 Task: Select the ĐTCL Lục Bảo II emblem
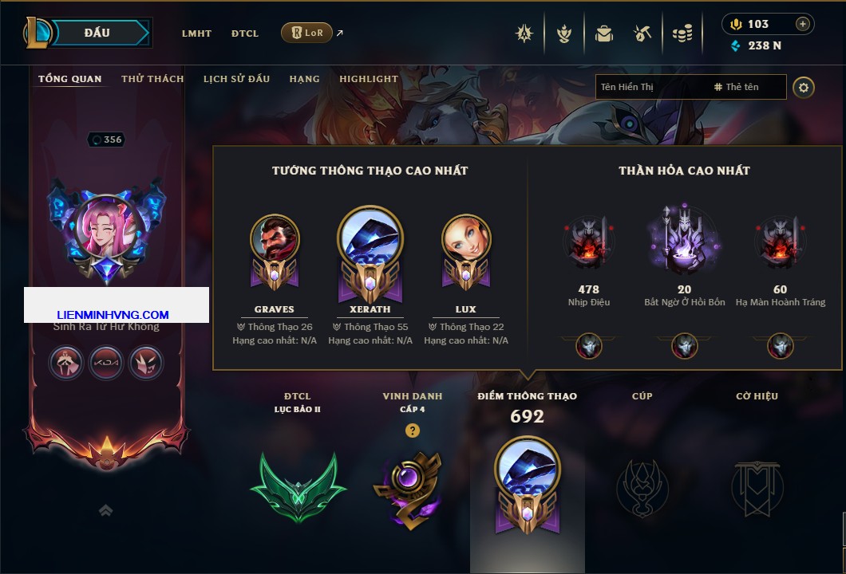coord(298,488)
